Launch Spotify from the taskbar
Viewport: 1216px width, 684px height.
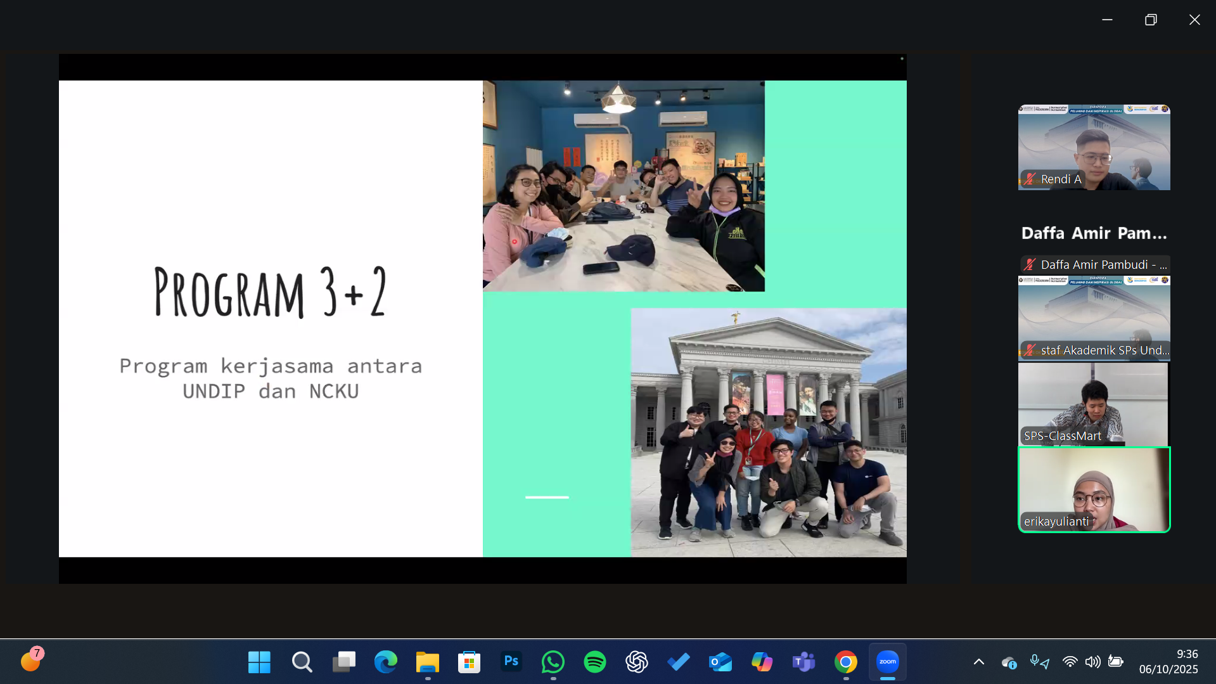tap(594, 662)
